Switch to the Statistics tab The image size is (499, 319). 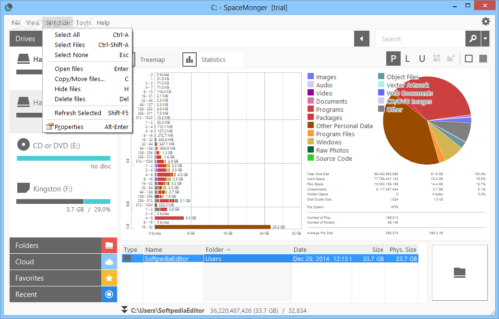tap(213, 59)
